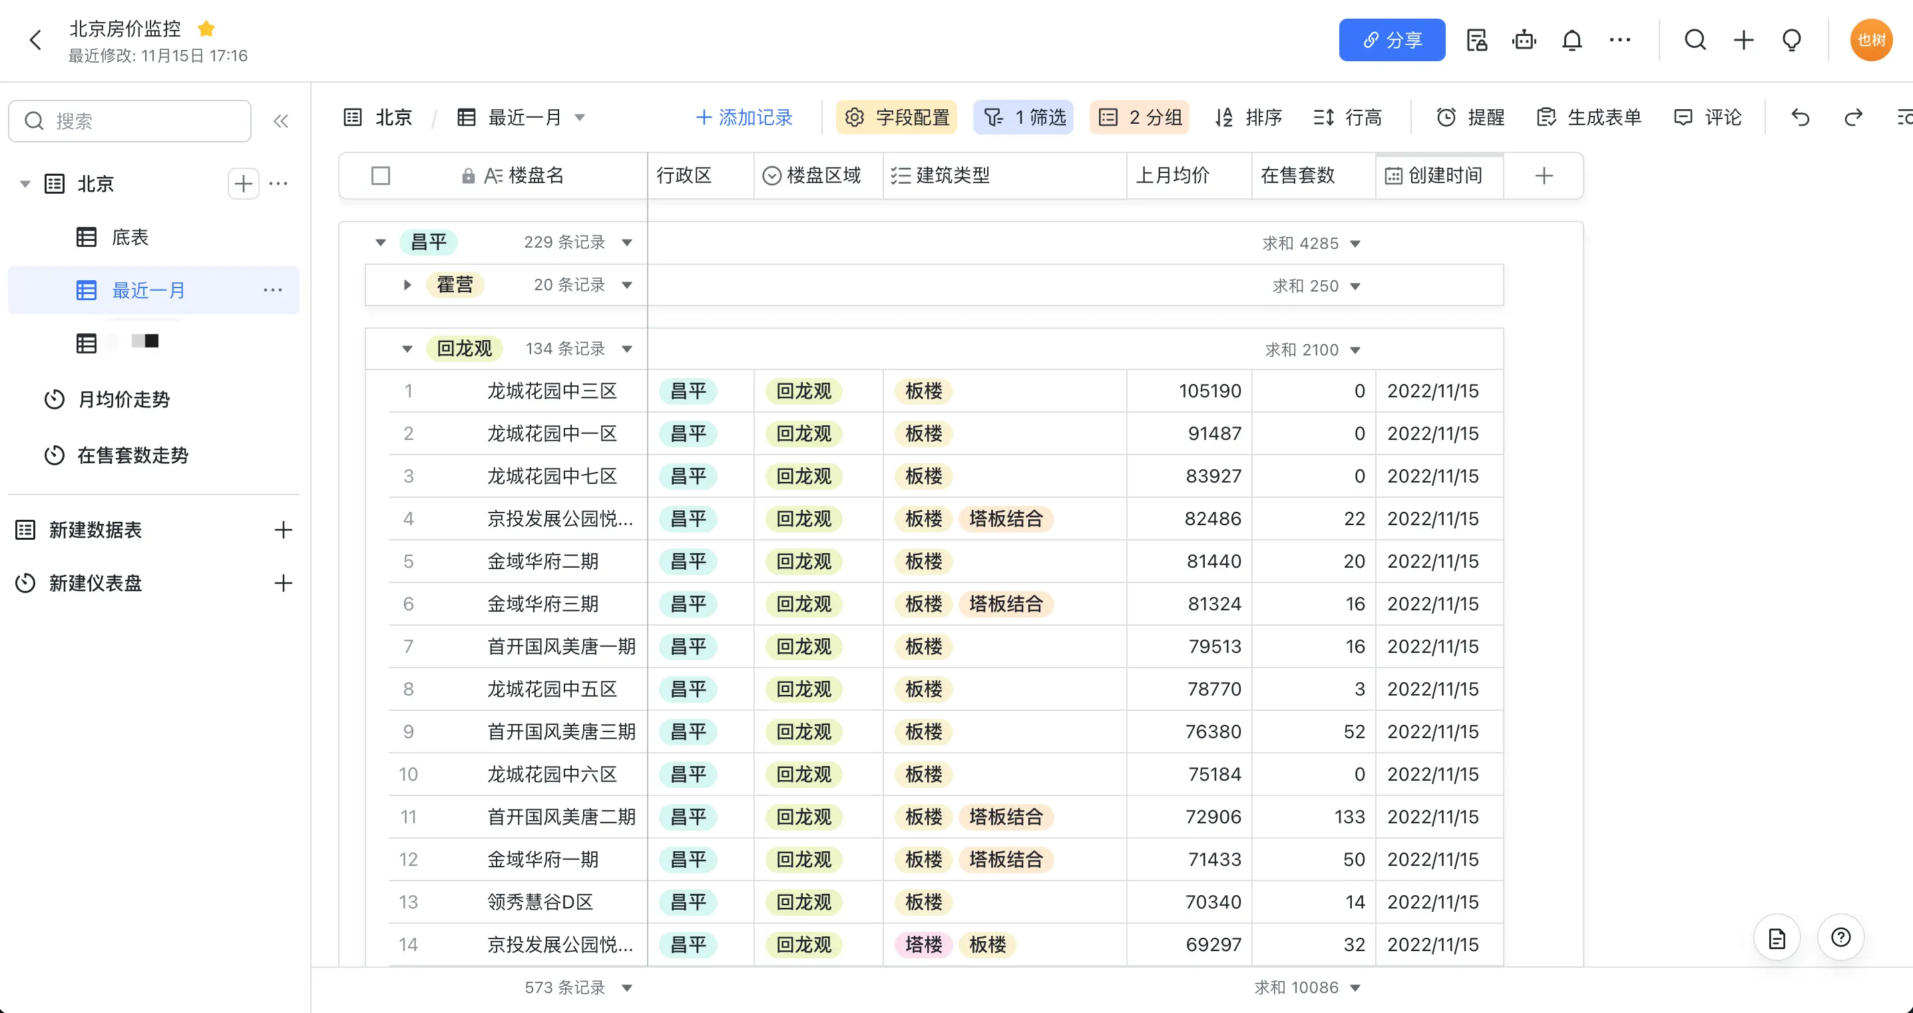Image resolution: width=1913 pixels, height=1013 pixels.
Task: Click 添加记录 to add a record
Action: tap(744, 117)
